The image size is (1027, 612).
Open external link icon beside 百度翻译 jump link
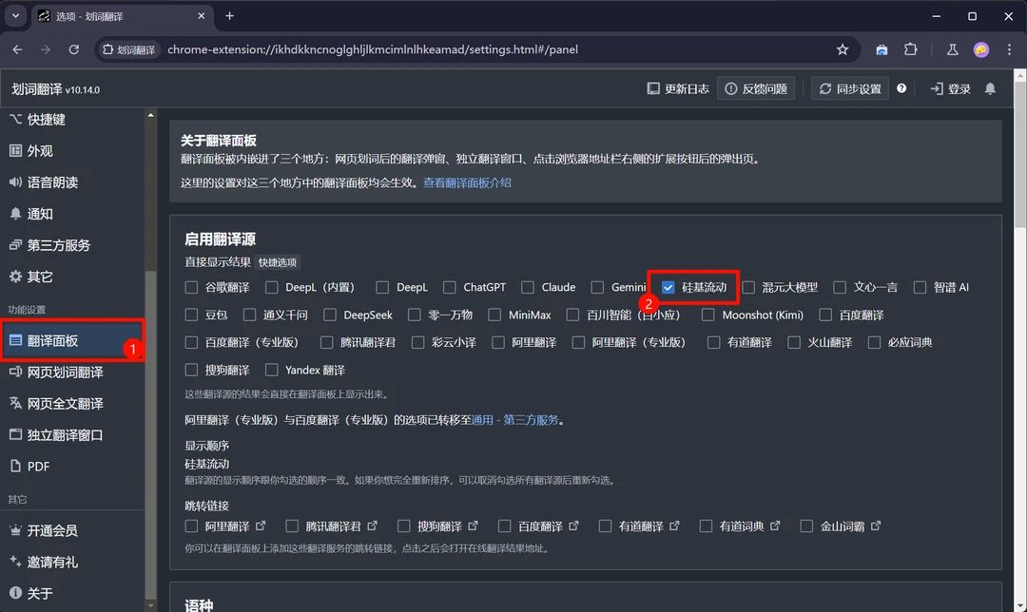[x=573, y=526]
